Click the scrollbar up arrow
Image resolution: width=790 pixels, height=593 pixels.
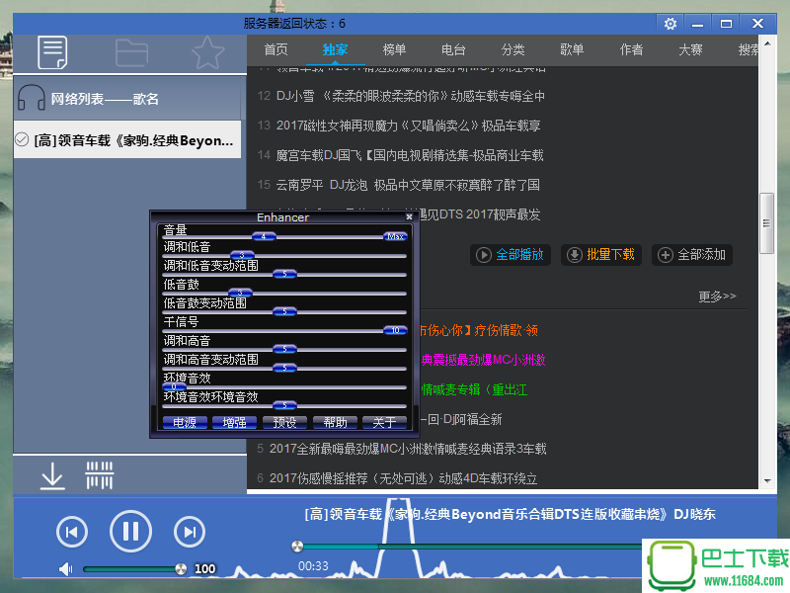767,43
